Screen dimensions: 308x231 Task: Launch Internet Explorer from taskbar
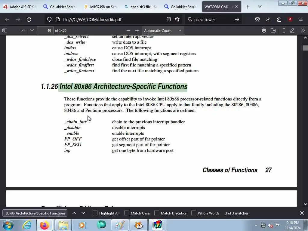point(27,225)
